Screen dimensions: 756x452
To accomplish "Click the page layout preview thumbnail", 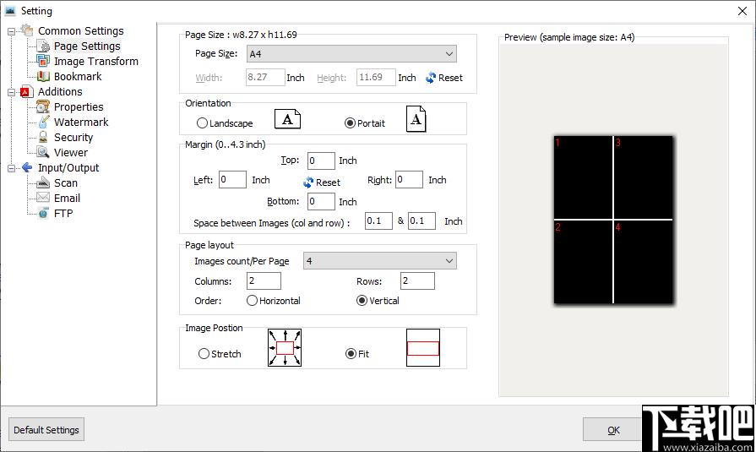I will [613, 220].
